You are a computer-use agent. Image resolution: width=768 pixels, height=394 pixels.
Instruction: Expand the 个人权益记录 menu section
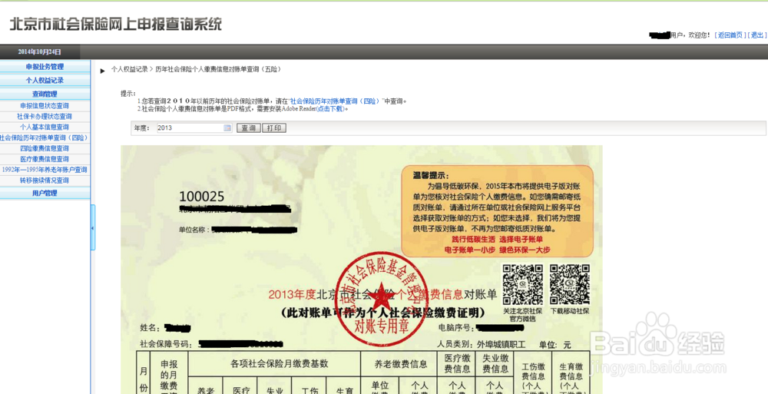[x=45, y=81]
